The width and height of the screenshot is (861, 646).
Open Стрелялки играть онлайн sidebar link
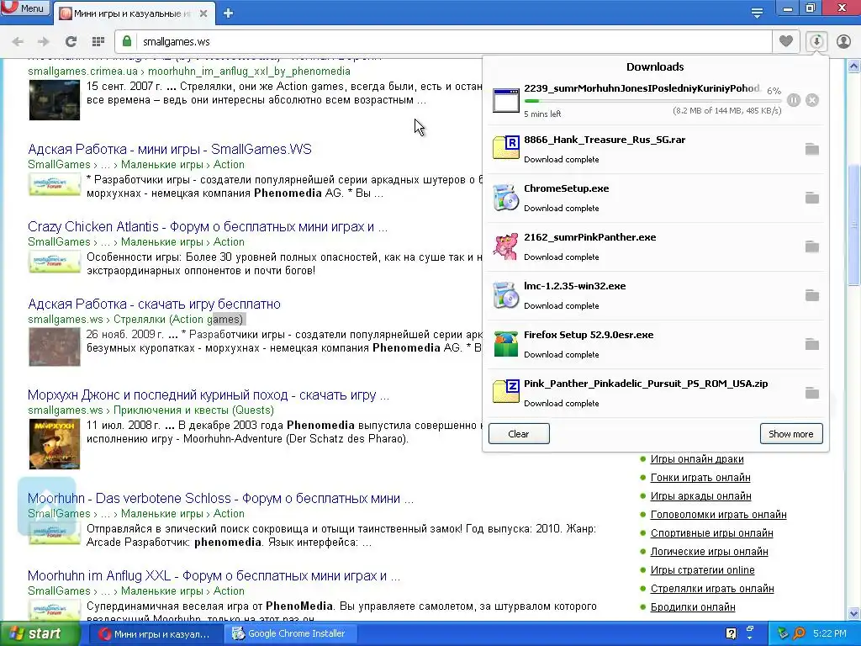712,589
